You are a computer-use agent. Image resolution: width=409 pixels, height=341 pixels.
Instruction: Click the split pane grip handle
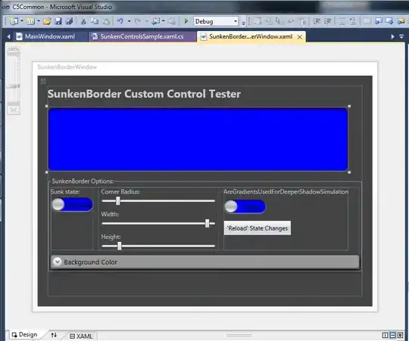tap(239, 336)
